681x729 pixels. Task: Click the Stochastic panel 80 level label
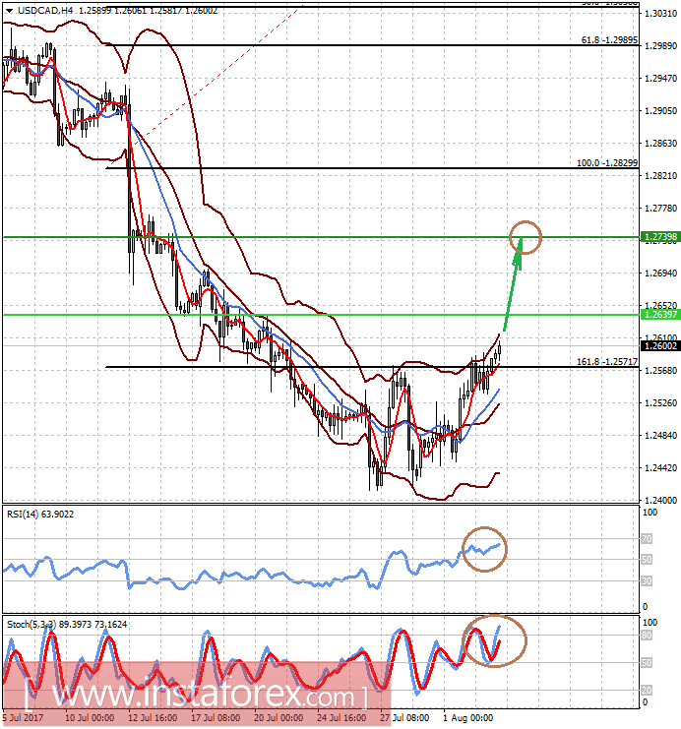pyautogui.click(x=647, y=636)
